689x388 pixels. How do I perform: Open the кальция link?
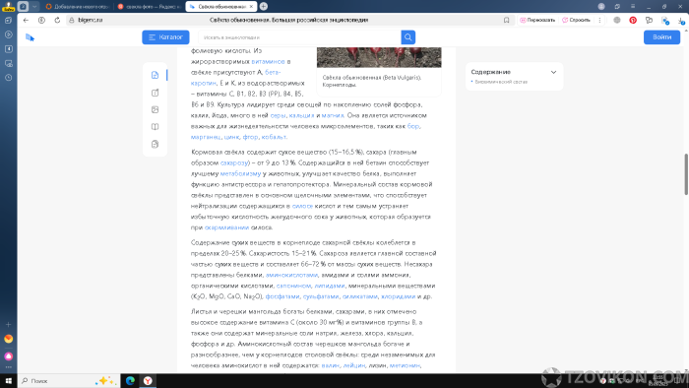tap(301, 115)
